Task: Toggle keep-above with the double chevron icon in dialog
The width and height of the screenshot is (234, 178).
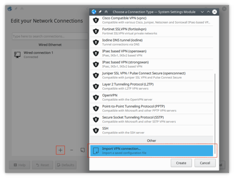Action: coord(106,12)
